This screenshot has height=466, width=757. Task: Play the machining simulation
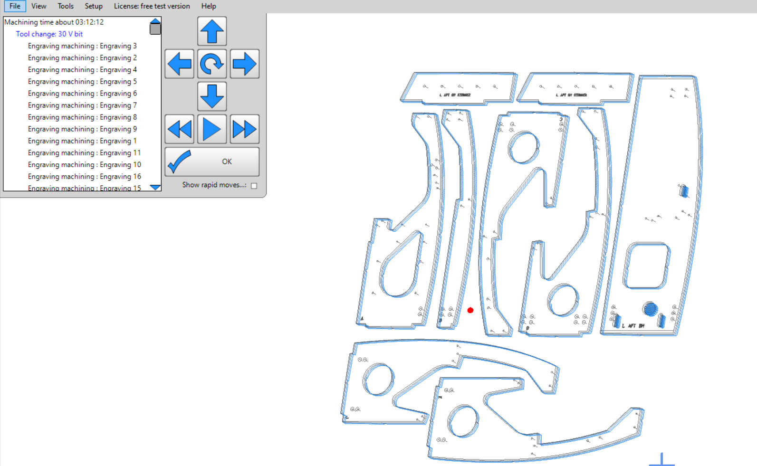coord(212,129)
